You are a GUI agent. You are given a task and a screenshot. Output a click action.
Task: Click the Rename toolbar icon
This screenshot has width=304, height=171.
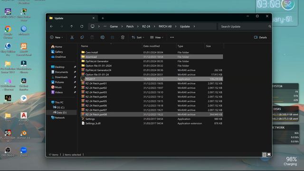click(103, 38)
